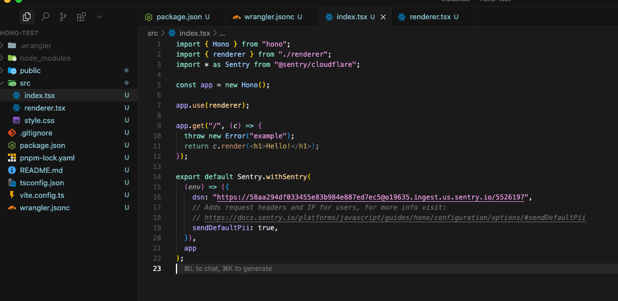The image size is (618, 301).
Task: Click the Cloudflare icon on the wrangler.jsonc tab
Action: 236,17
